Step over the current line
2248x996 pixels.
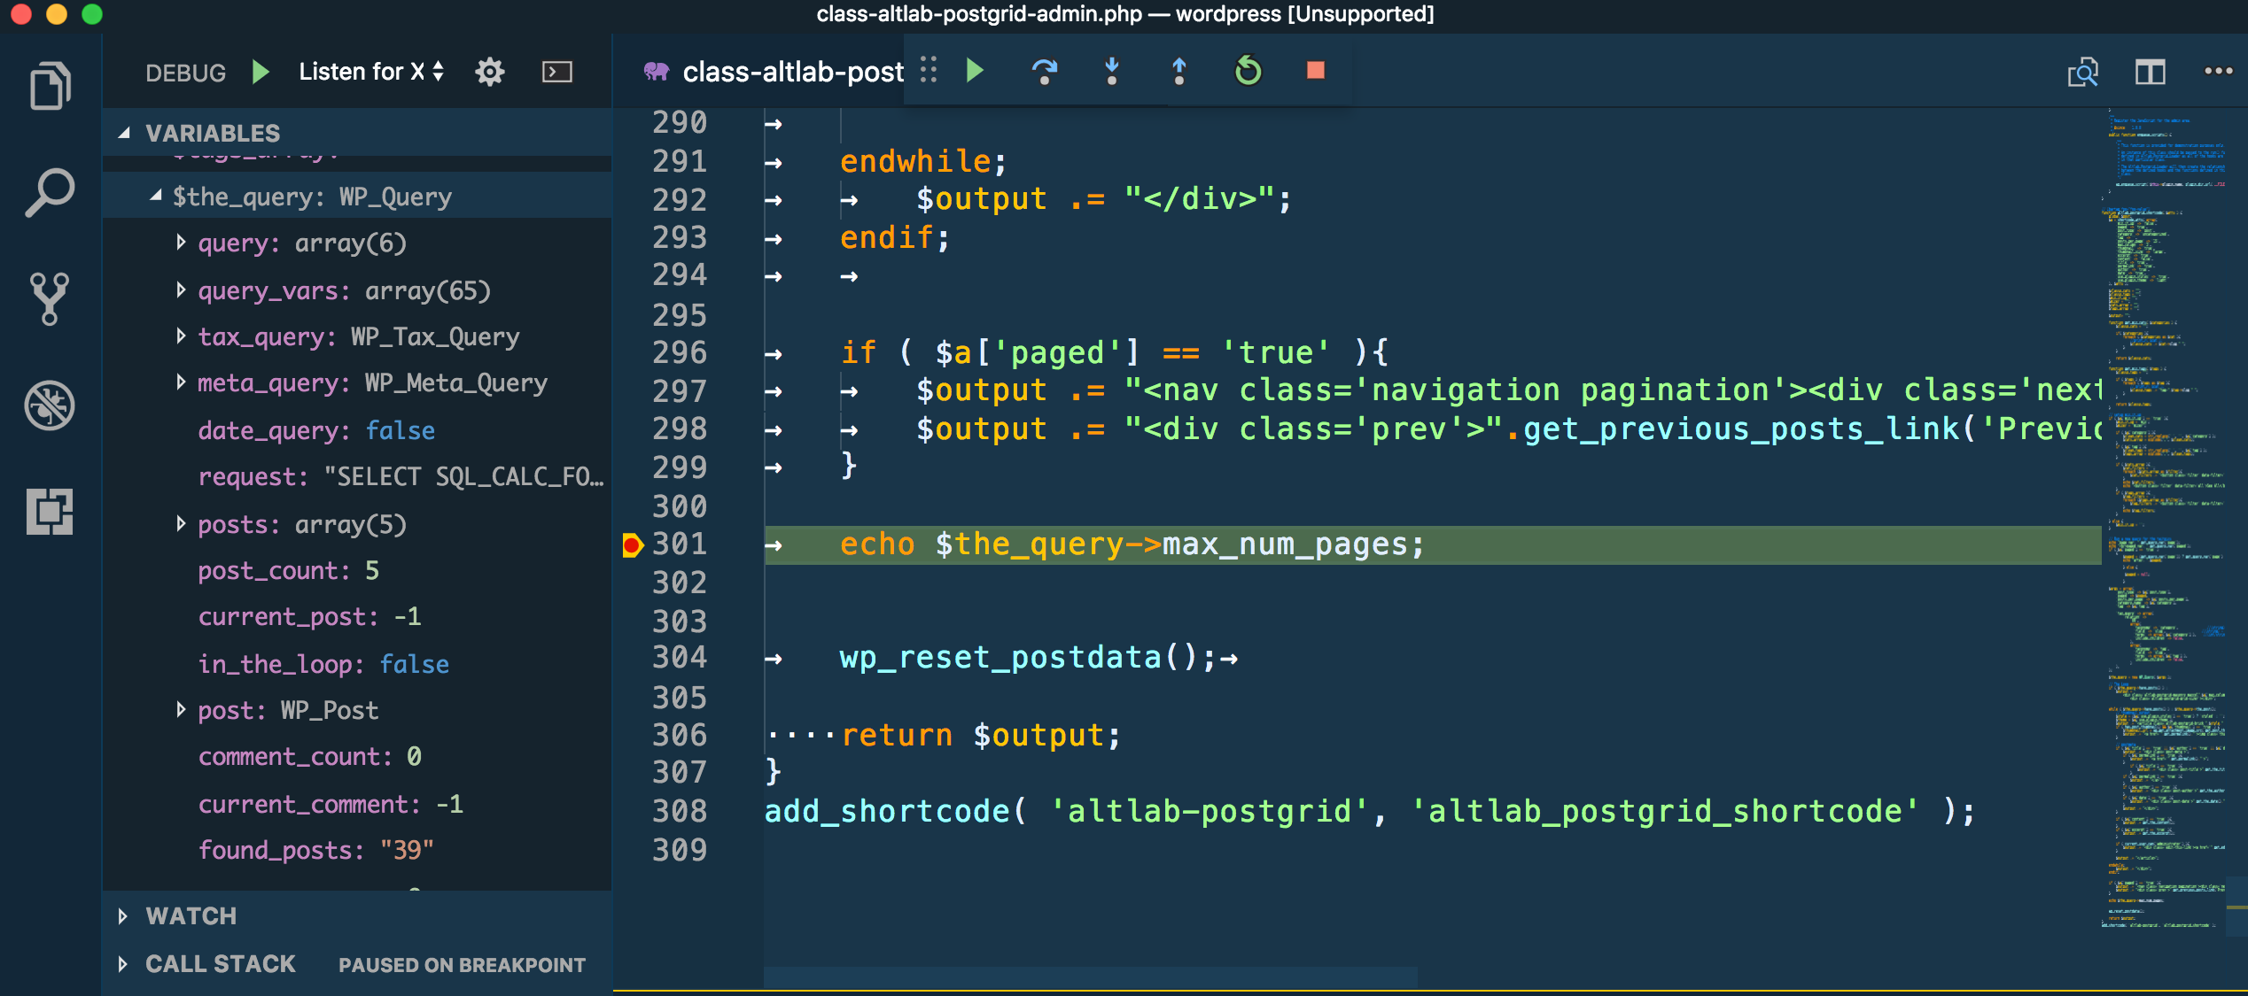[1046, 72]
